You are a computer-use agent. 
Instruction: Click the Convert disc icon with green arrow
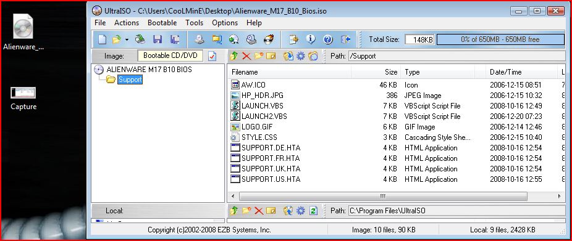coord(234,39)
